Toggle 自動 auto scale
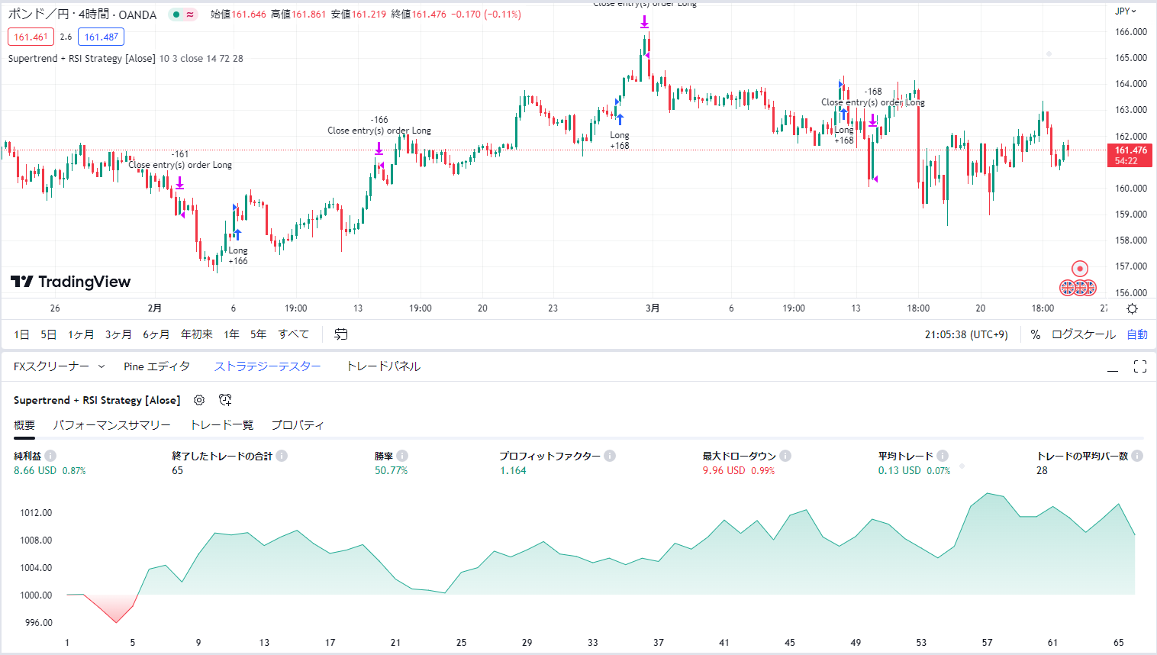The width and height of the screenshot is (1157, 655). (1137, 334)
